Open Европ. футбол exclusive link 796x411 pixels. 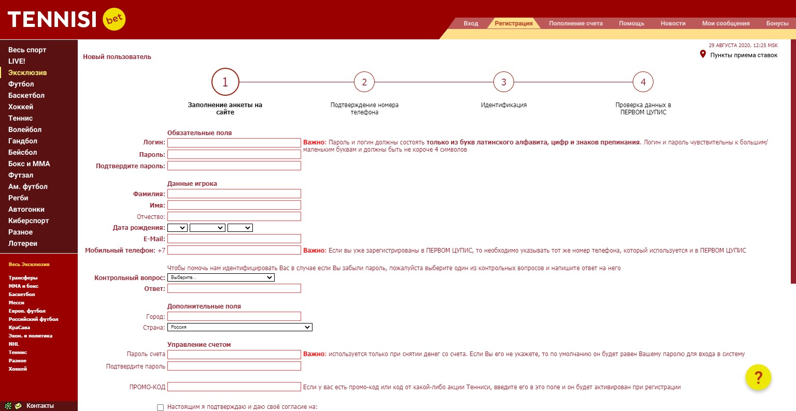click(x=27, y=311)
